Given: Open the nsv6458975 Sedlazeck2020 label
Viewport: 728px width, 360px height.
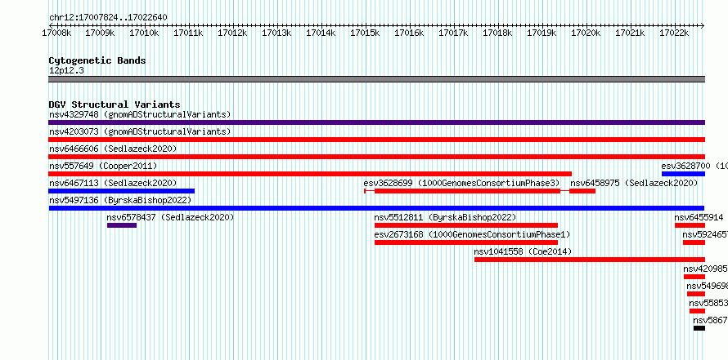Looking at the screenshot, I should tap(634, 183).
